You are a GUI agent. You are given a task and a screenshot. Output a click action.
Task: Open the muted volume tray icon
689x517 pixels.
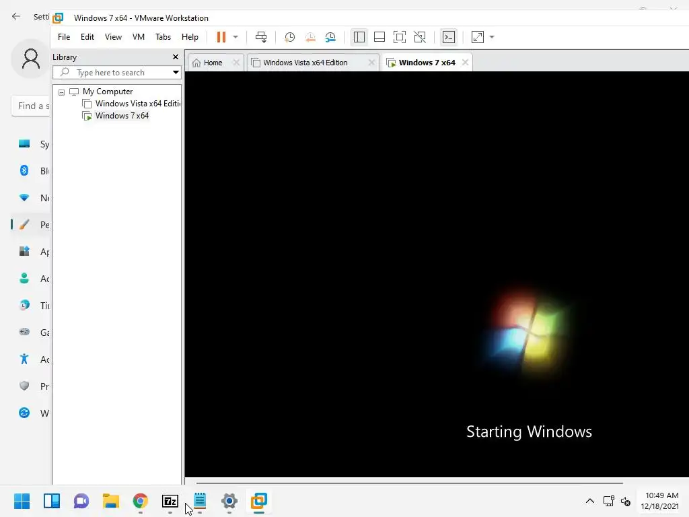click(x=626, y=501)
